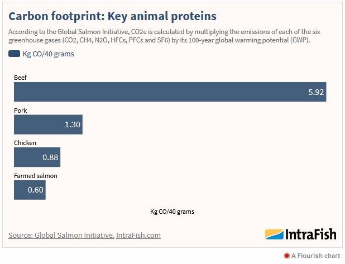Click the subtitle describing CO2e calculation
The image size is (345, 264).
tap(167, 36)
